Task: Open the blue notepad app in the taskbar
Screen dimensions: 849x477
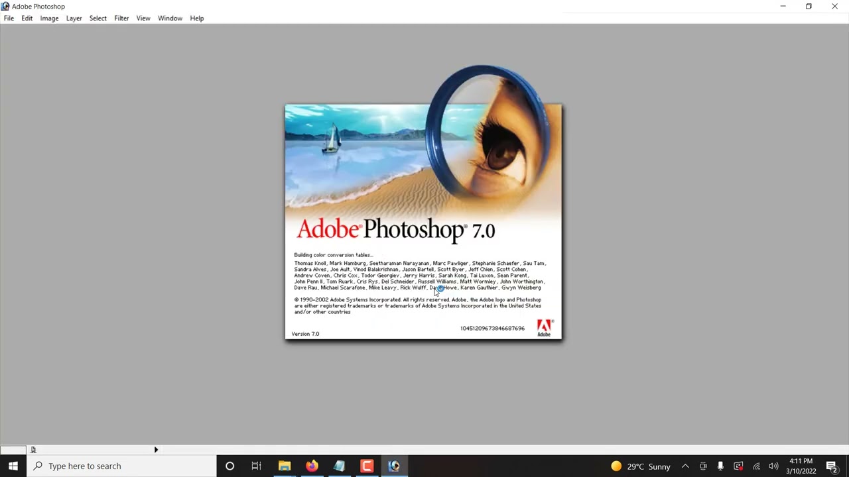Action: 339,466
